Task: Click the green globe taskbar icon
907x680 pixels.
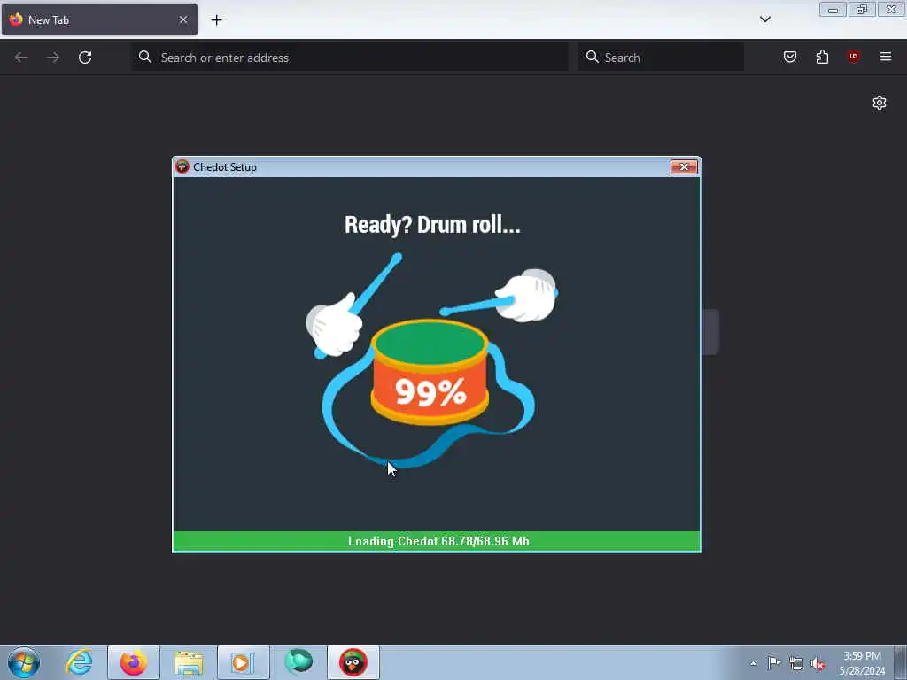Action: coord(298,662)
